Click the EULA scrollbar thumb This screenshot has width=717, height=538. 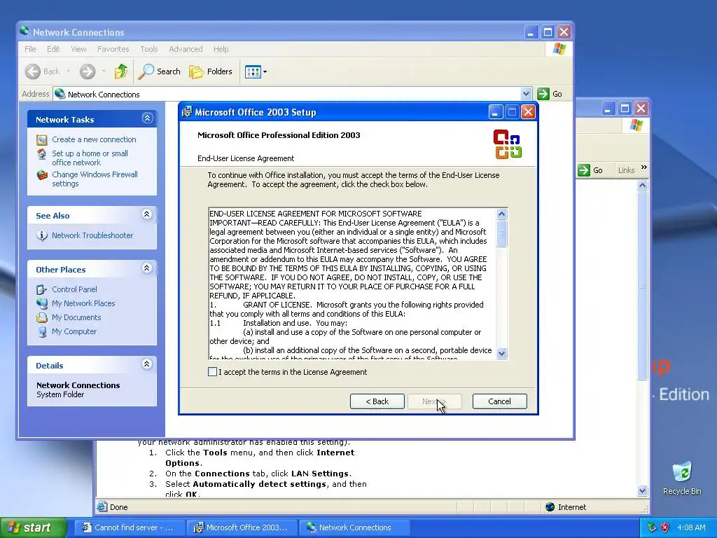[x=501, y=233]
